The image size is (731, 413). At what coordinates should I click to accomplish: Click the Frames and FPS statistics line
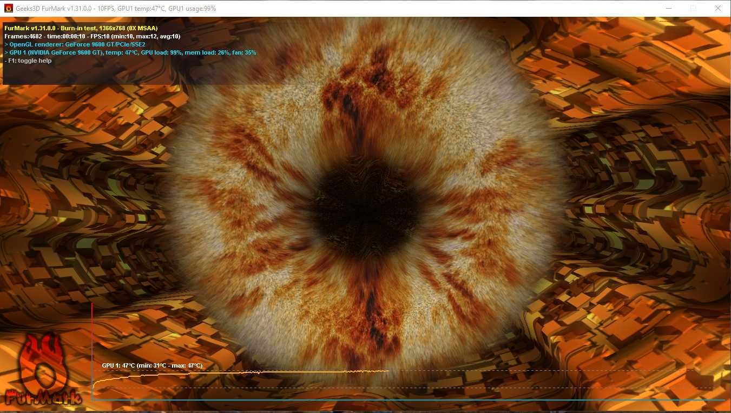pyautogui.click(x=93, y=36)
